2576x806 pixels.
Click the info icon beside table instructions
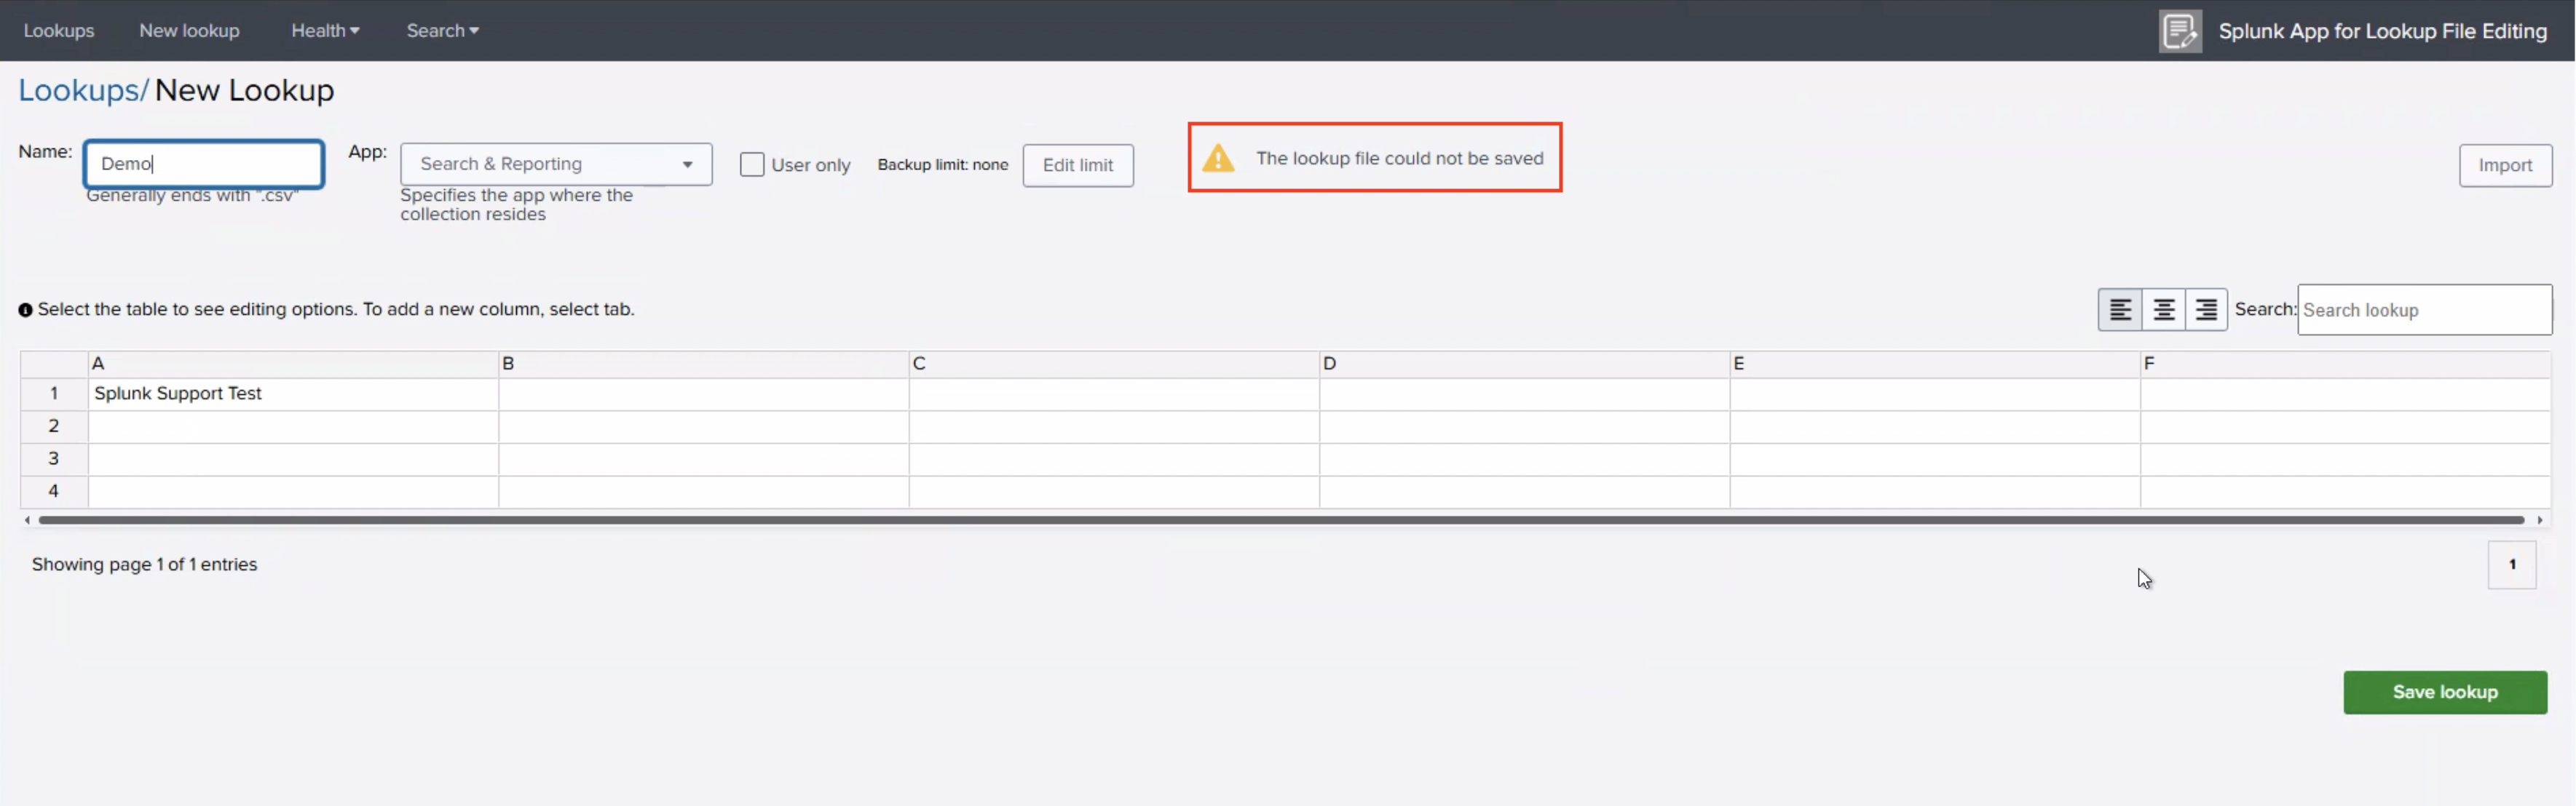[25, 311]
